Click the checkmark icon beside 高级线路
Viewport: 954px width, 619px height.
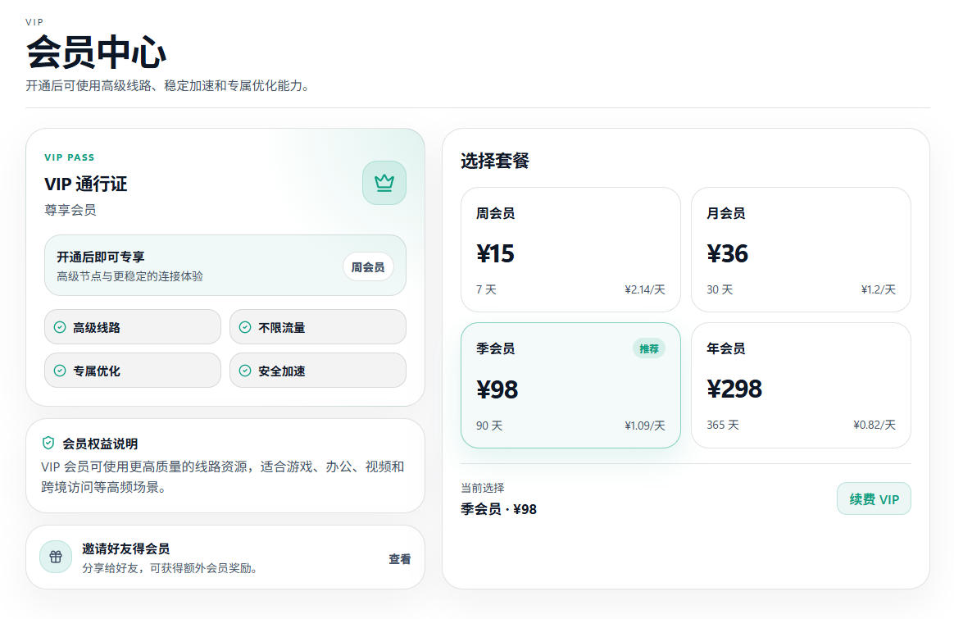[x=60, y=327]
